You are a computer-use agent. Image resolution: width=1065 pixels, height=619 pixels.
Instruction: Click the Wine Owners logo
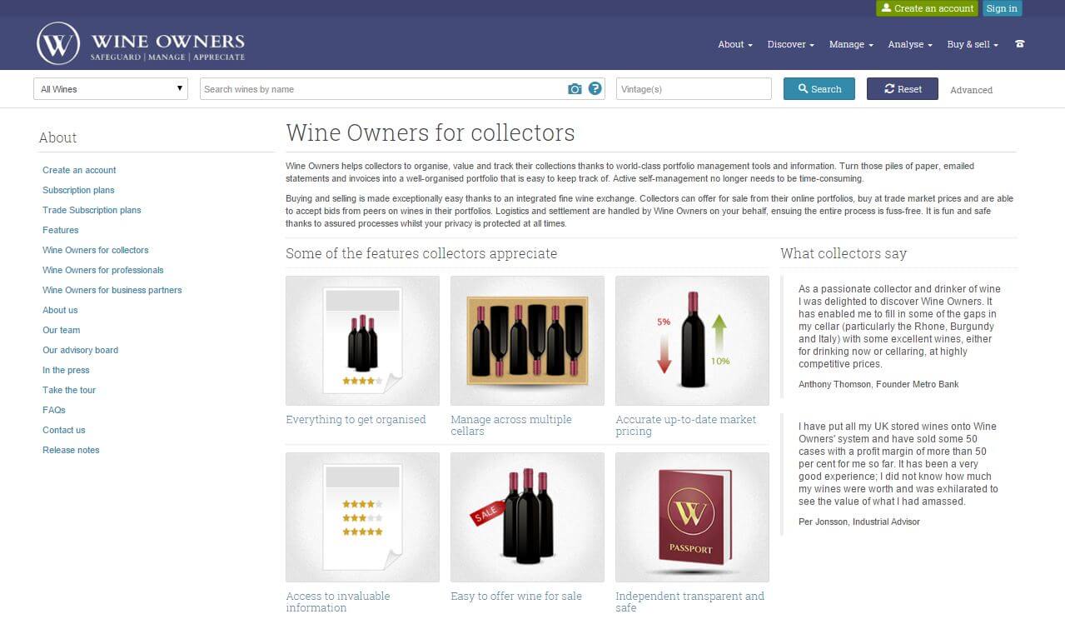click(x=141, y=44)
